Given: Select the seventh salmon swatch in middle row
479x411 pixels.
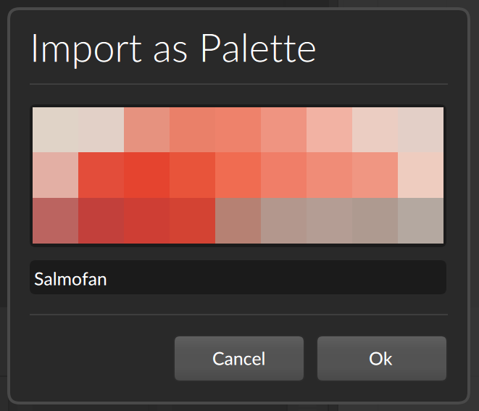Looking at the screenshot, I should [x=329, y=175].
